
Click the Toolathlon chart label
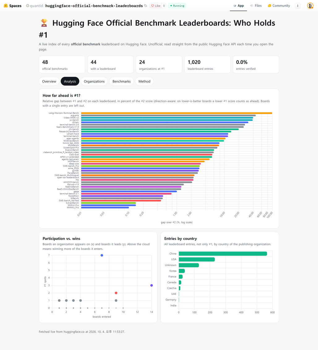tap(73, 196)
